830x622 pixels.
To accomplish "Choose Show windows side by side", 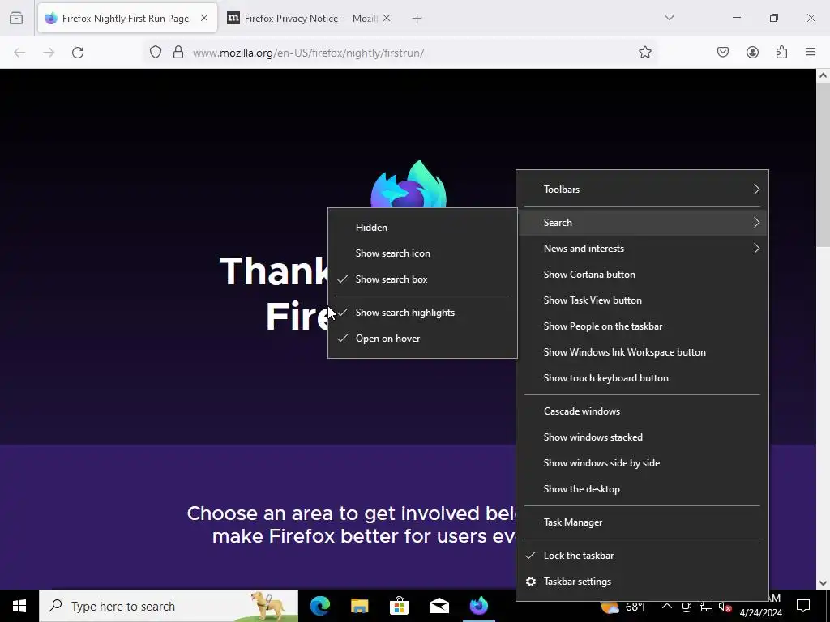I will 642,463.
